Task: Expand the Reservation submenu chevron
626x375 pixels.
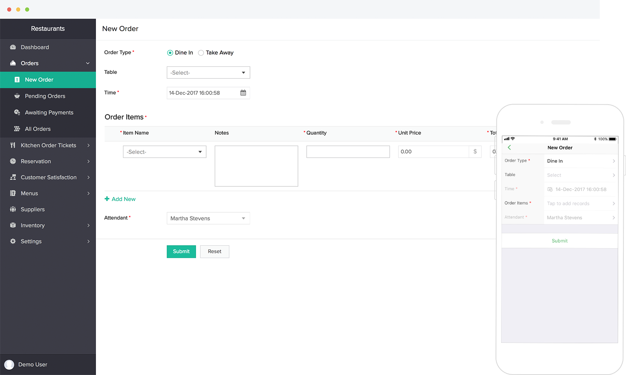Action: coord(88,161)
